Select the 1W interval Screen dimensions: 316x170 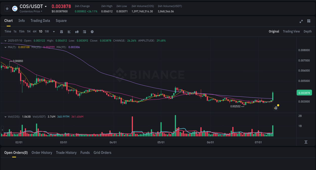[x=47, y=31]
